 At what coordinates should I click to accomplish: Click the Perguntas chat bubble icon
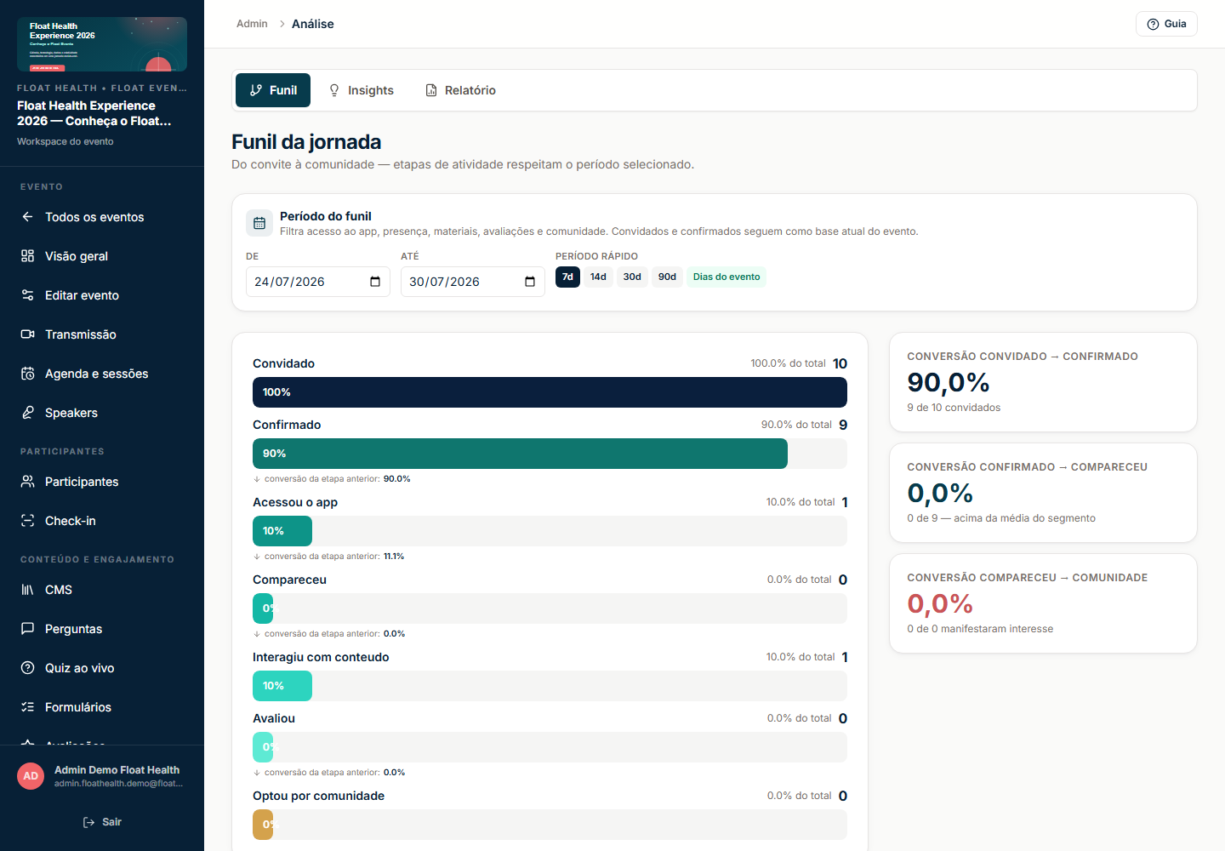27,629
